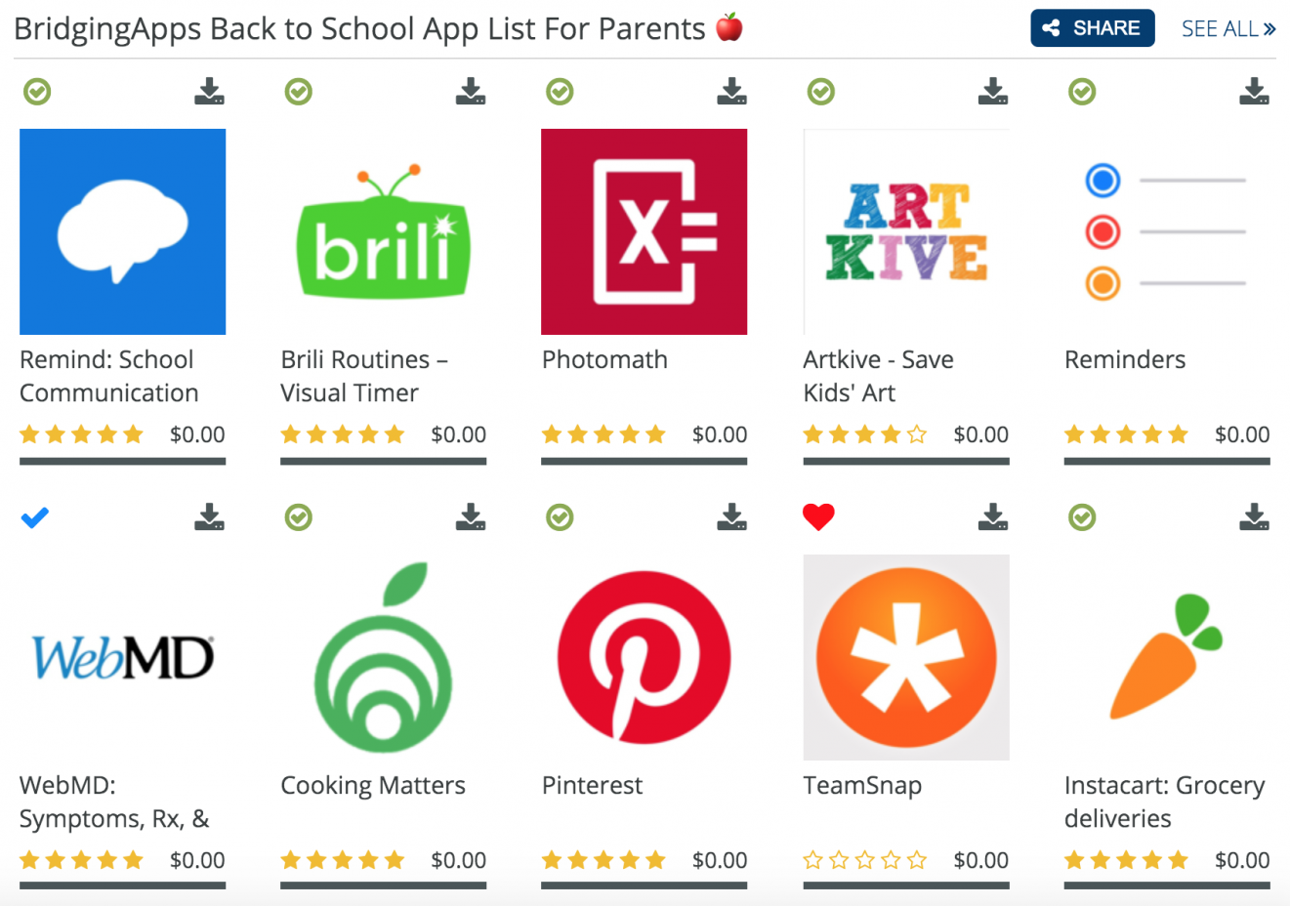Click the download icon above Remind app
Image resolution: width=1290 pixels, height=906 pixels.
click(209, 92)
